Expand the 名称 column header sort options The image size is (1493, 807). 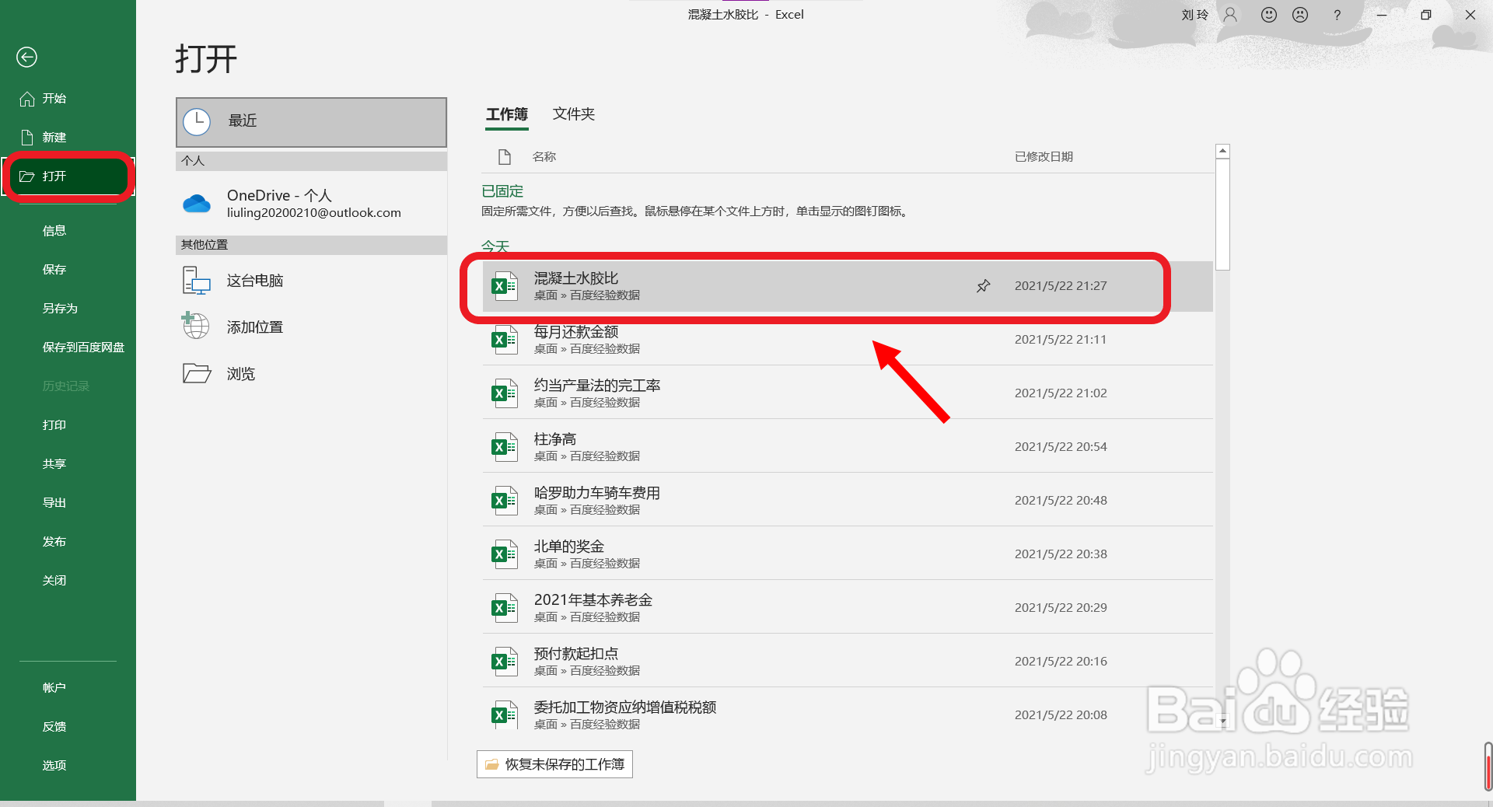tap(544, 156)
